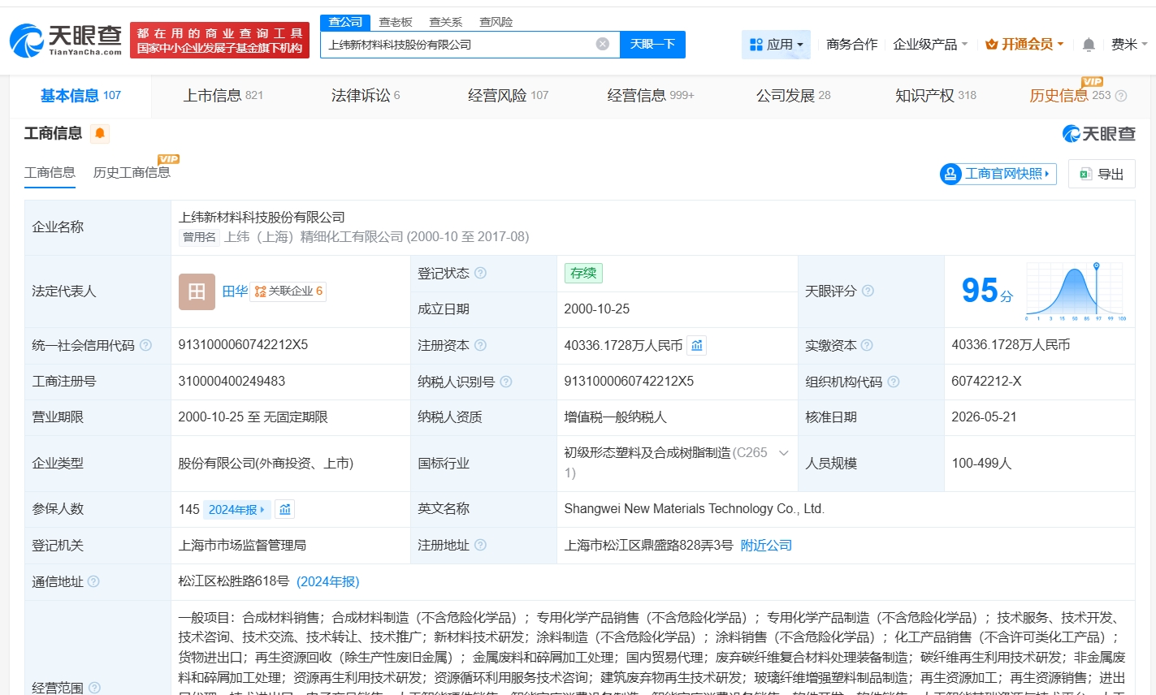
Task: Click the TianYanCha logo
Action: [66, 40]
